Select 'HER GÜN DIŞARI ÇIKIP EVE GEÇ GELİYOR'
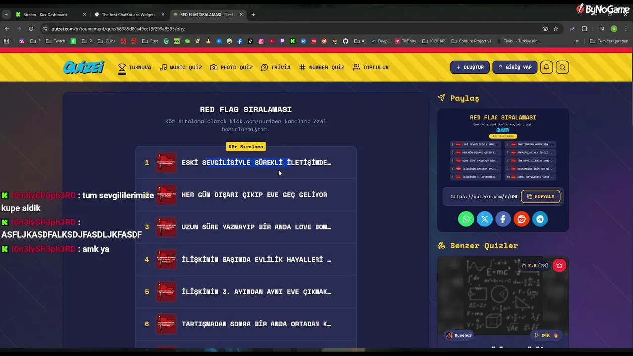Screen dimensions: 633x356 pyautogui.click(x=246, y=195)
